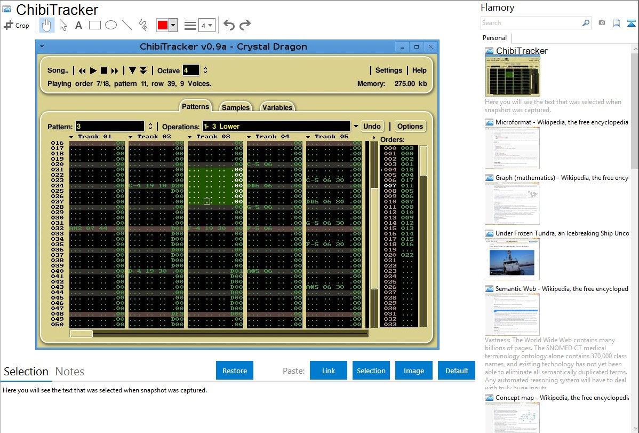Open the Notes tab
The height and width of the screenshot is (433, 639).
point(70,372)
